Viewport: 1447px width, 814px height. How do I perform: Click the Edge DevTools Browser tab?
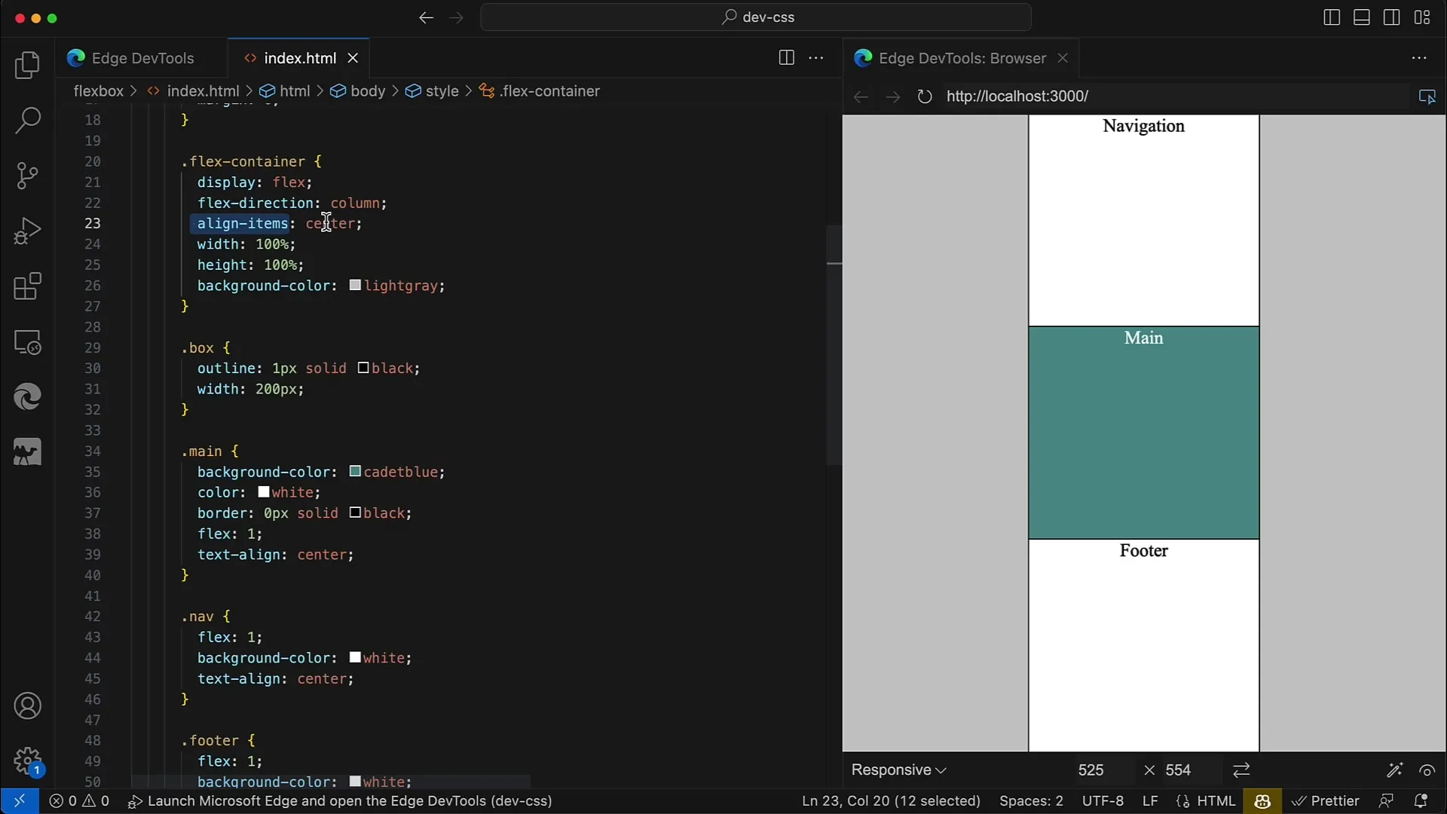[x=960, y=57]
